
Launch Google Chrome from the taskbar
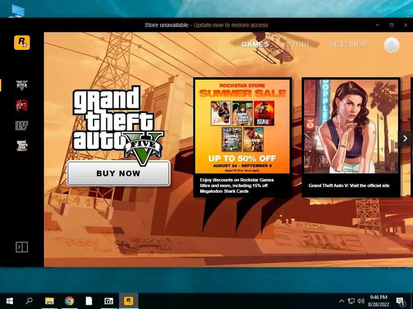tap(69, 301)
